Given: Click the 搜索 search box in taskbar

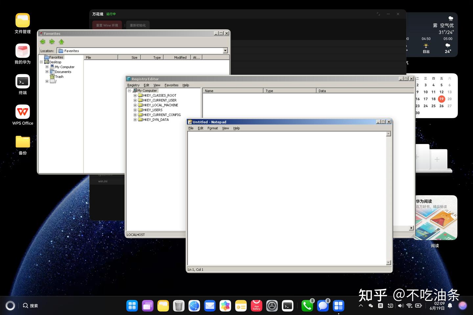Looking at the screenshot, I should pos(30,305).
